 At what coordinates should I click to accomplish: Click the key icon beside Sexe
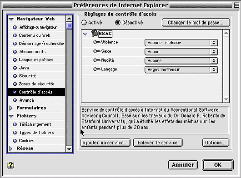[97, 51]
